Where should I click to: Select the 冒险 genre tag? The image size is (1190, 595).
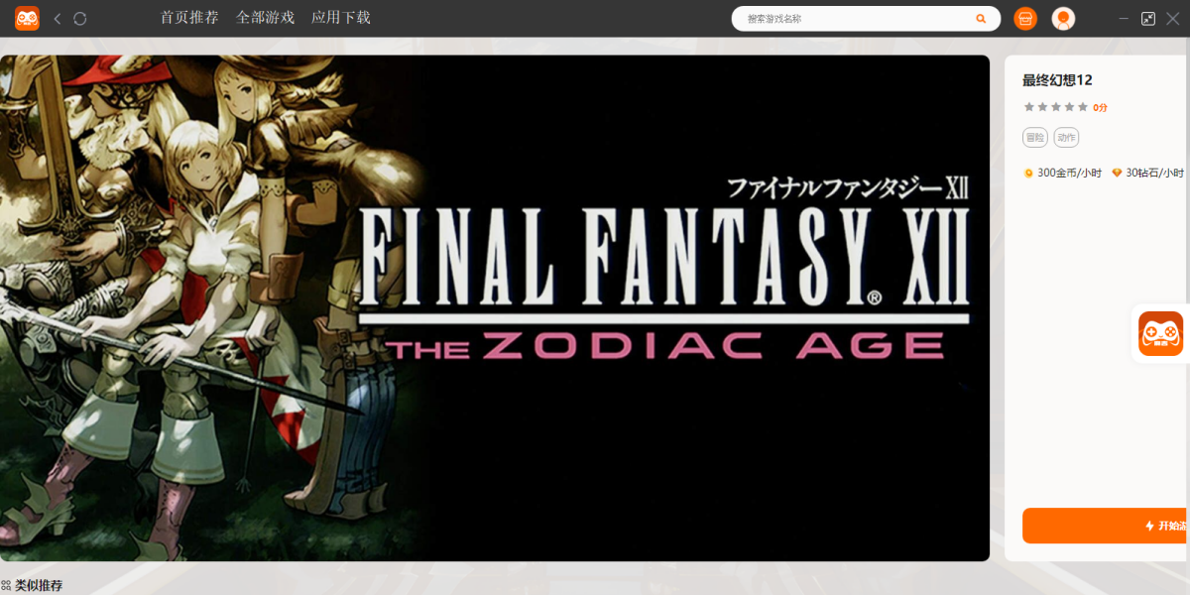coord(1034,138)
